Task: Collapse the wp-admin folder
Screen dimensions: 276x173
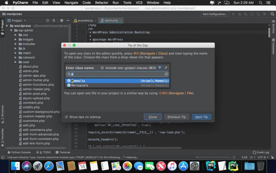Action: coord(11,30)
